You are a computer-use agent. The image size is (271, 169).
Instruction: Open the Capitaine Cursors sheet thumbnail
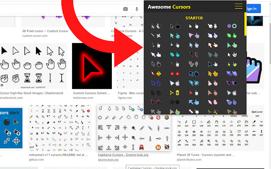[x=134, y=128]
